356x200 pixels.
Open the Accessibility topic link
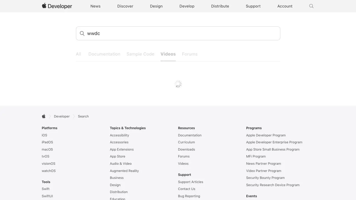pyautogui.click(x=119, y=135)
